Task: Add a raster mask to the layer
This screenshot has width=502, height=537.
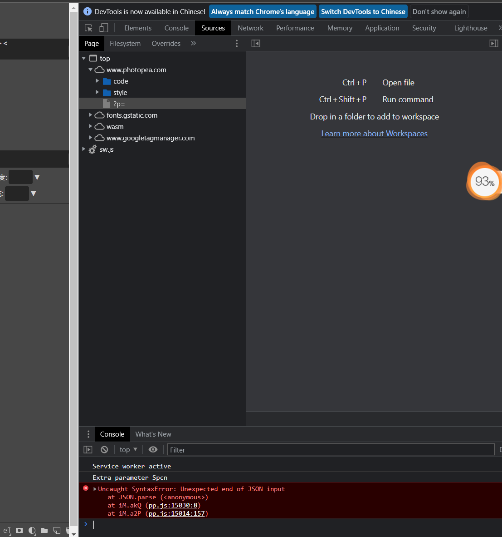Action: pos(19,530)
